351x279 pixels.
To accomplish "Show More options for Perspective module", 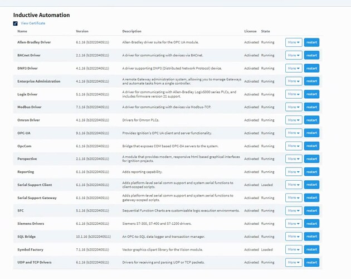I will (x=294, y=159).
